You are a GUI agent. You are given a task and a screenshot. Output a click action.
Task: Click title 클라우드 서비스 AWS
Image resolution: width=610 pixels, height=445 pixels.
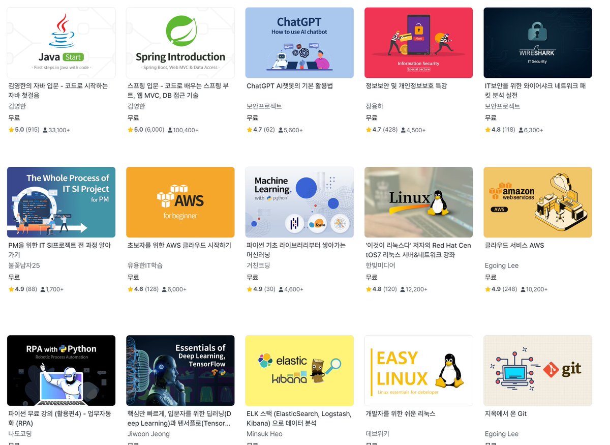point(514,245)
